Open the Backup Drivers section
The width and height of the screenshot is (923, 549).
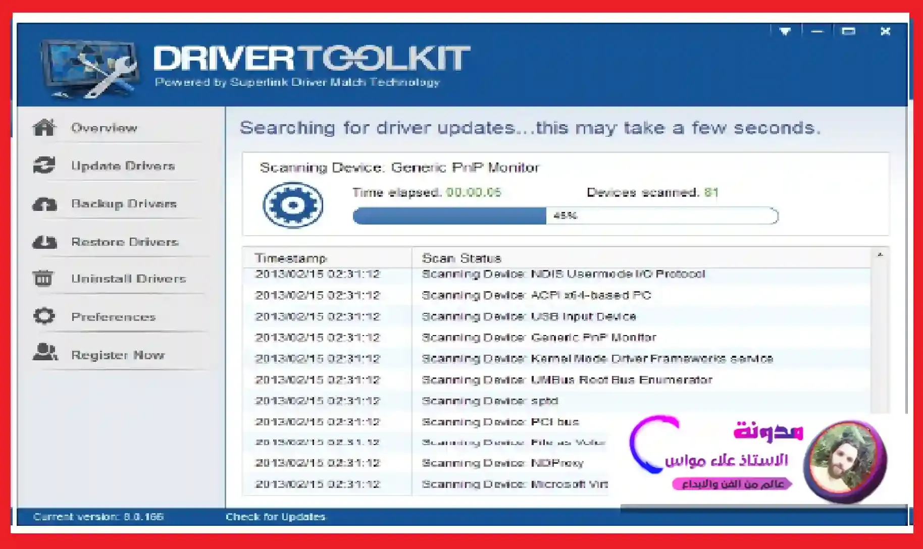coord(124,204)
